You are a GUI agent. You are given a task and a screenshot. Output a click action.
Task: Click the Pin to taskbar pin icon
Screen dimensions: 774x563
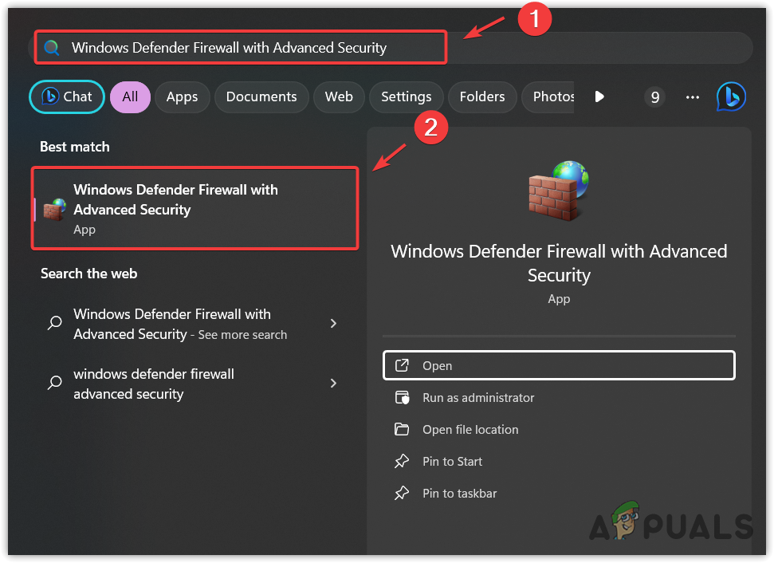coord(403,493)
